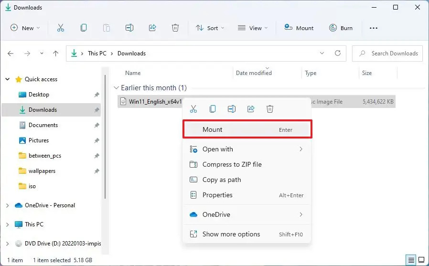
Task: Open the recent locations chevron
Action: coord(42,53)
